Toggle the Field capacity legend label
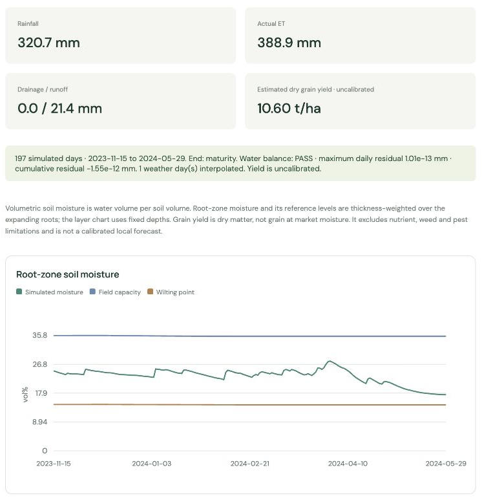The width and height of the screenshot is (482, 498). point(120,292)
